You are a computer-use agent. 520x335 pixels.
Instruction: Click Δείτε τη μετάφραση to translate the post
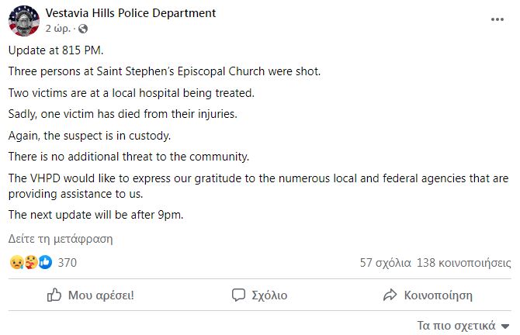point(61,239)
